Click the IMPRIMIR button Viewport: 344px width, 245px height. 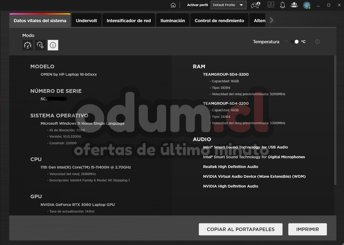point(307,229)
